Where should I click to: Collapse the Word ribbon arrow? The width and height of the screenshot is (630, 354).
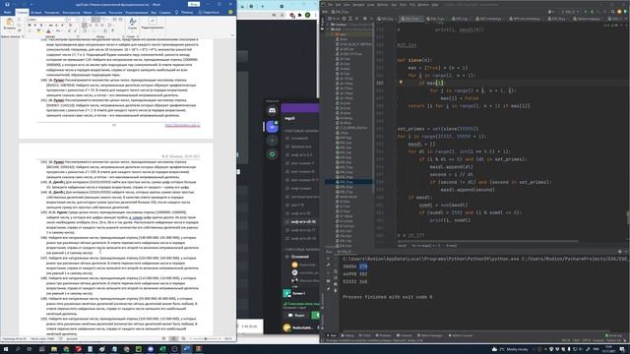[x=232, y=35]
